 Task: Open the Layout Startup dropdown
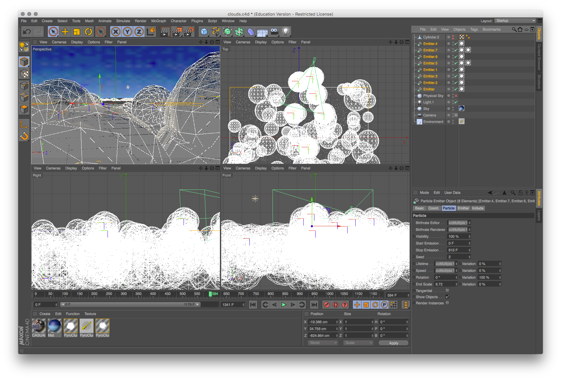click(x=515, y=21)
